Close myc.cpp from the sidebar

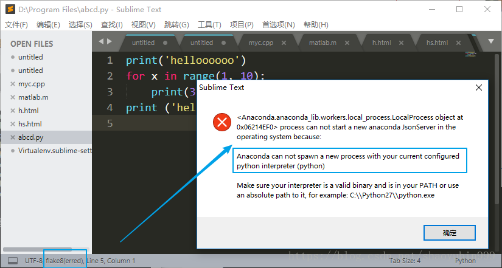(x=13, y=84)
